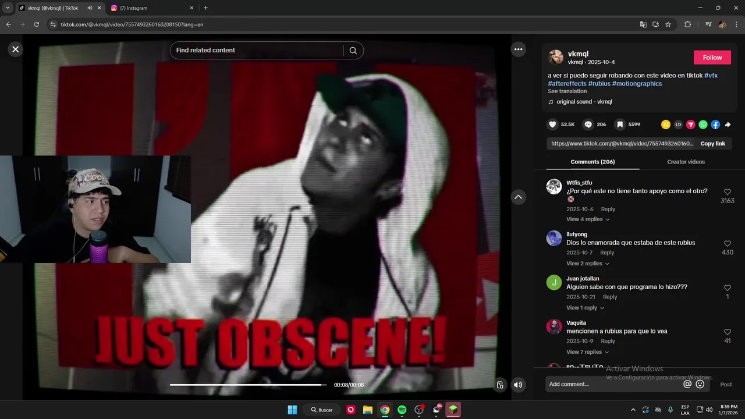Expand View 4 replies on Wtfis_stfu comment
The image size is (745, 419).
588,219
